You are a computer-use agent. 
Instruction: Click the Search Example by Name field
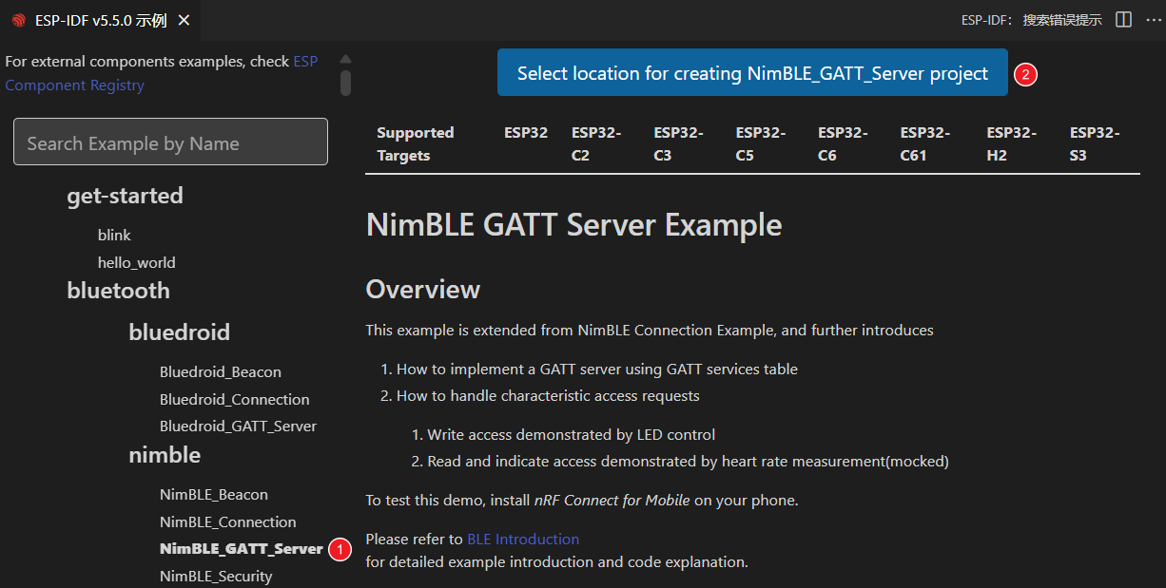coord(170,142)
